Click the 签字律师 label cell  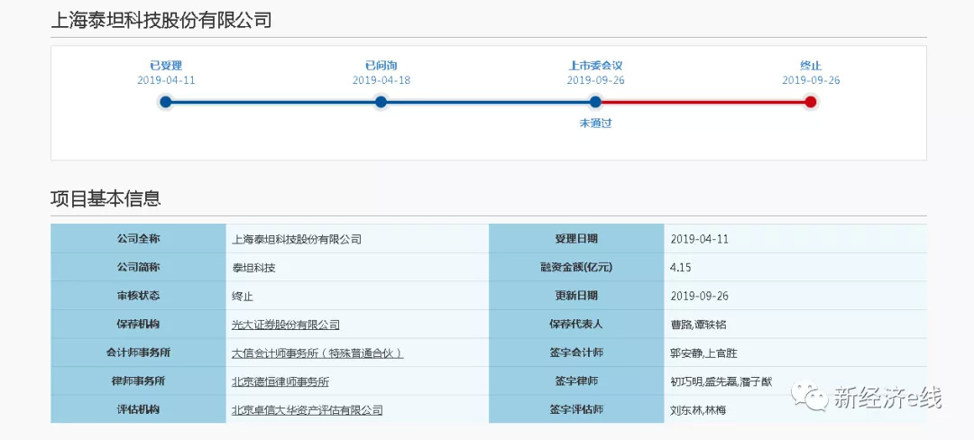(576, 381)
